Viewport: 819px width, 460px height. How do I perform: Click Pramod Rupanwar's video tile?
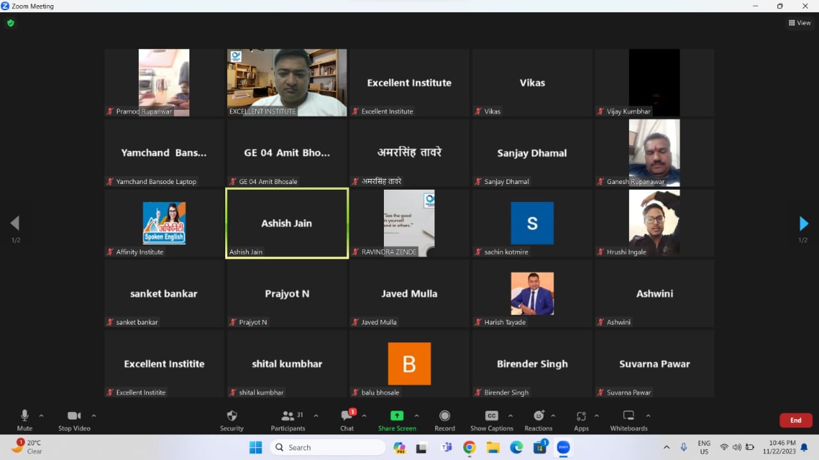(164, 82)
